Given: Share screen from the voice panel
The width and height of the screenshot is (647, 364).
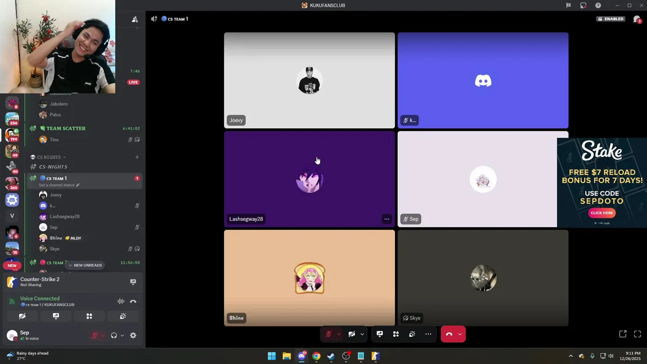Looking at the screenshot, I should (56, 316).
